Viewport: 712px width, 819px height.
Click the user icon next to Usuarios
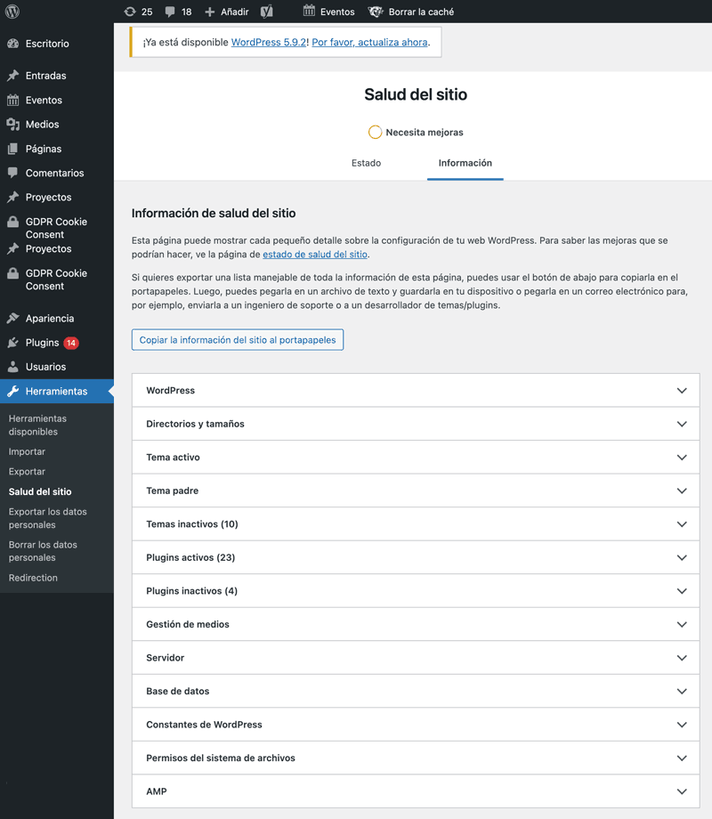pos(13,367)
